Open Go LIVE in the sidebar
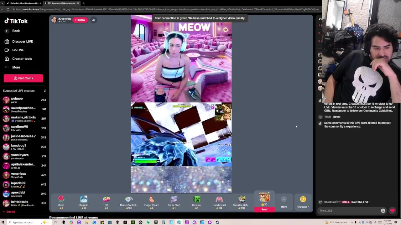 [x=14, y=50]
